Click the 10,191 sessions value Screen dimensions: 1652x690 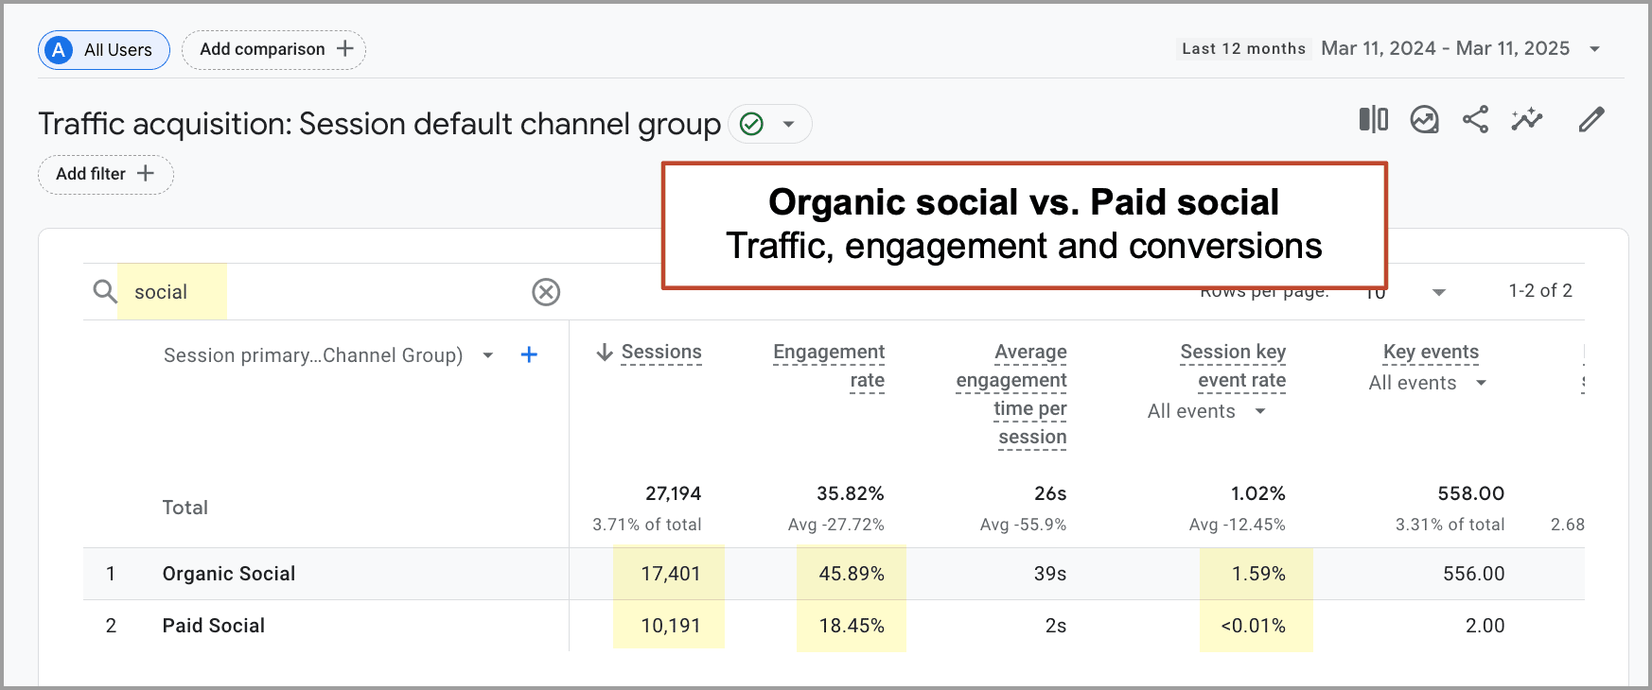(x=671, y=626)
